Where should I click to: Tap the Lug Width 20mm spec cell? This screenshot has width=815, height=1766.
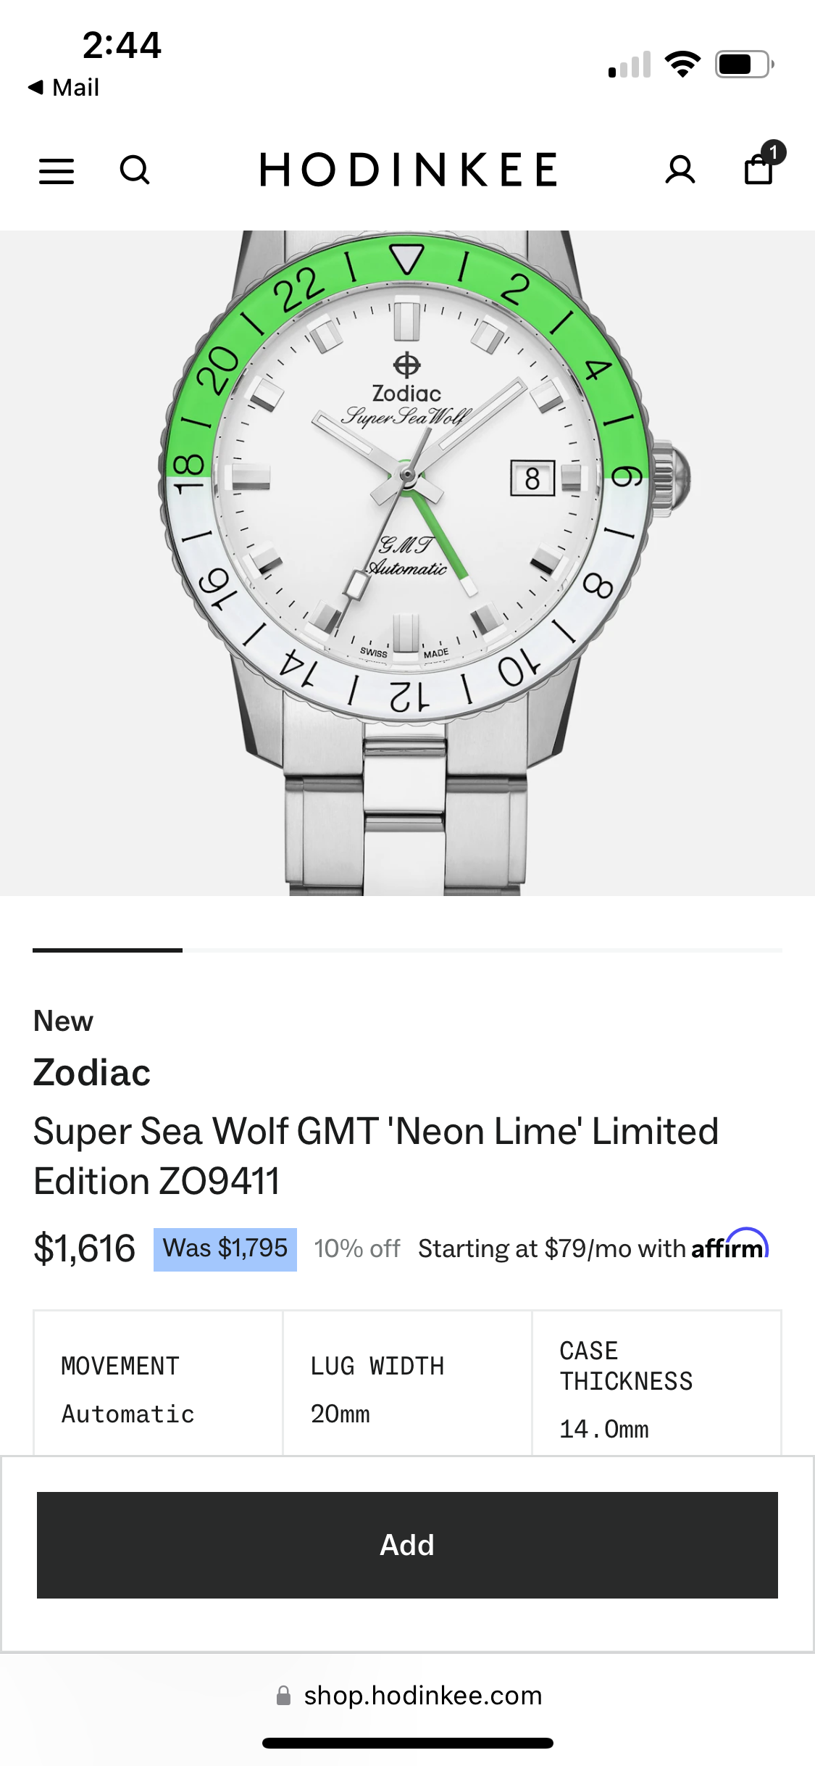[407, 1383]
